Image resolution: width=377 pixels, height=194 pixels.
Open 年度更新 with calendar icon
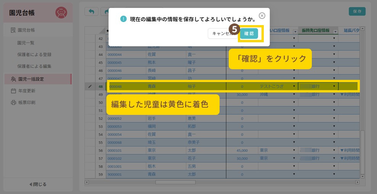pyautogui.click(x=26, y=91)
